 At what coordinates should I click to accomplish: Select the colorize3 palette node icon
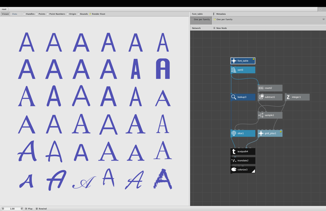234,170
